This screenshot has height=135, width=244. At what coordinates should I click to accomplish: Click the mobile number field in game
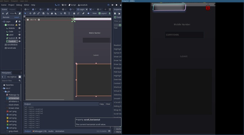click(184, 35)
